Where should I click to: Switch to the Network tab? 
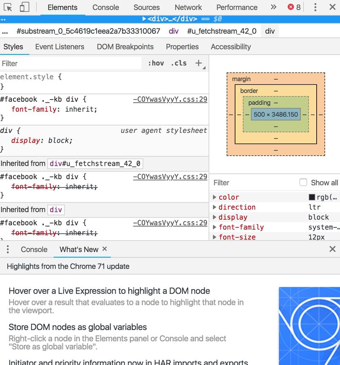188,7
